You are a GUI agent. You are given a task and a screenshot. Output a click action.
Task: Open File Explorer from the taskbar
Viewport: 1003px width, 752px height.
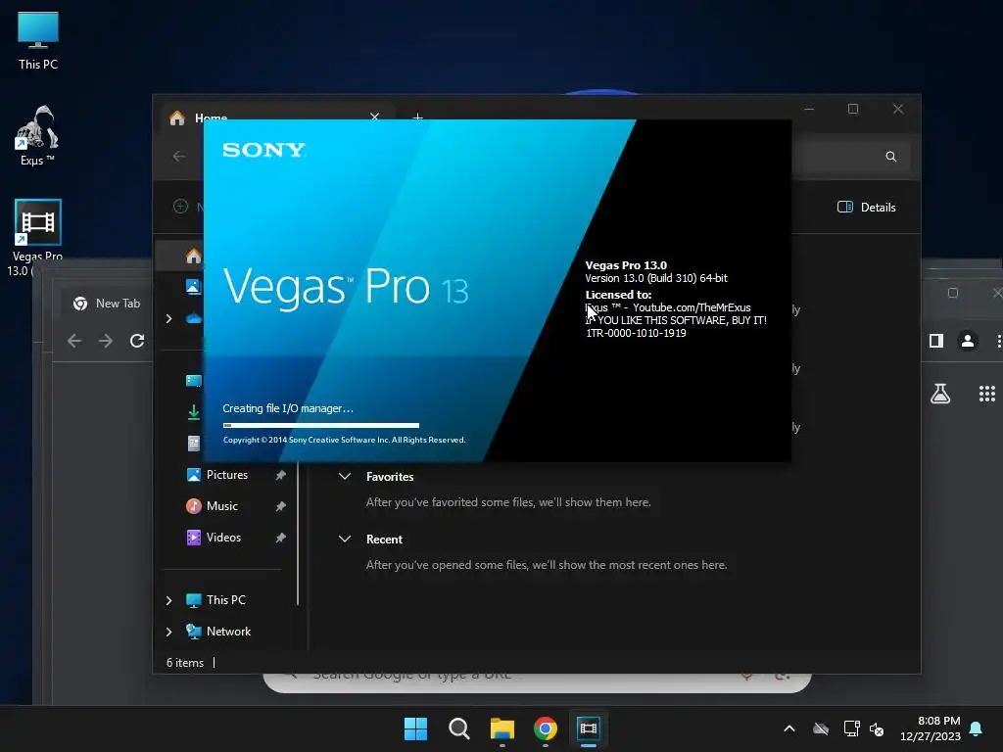point(502,728)
